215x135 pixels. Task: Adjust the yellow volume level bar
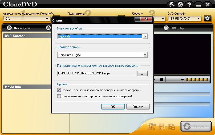197,79
